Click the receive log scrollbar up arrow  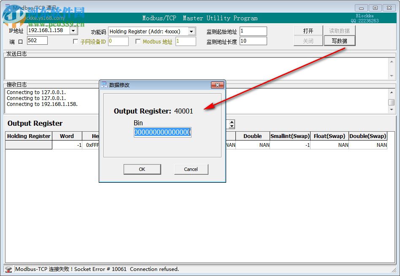392,92
